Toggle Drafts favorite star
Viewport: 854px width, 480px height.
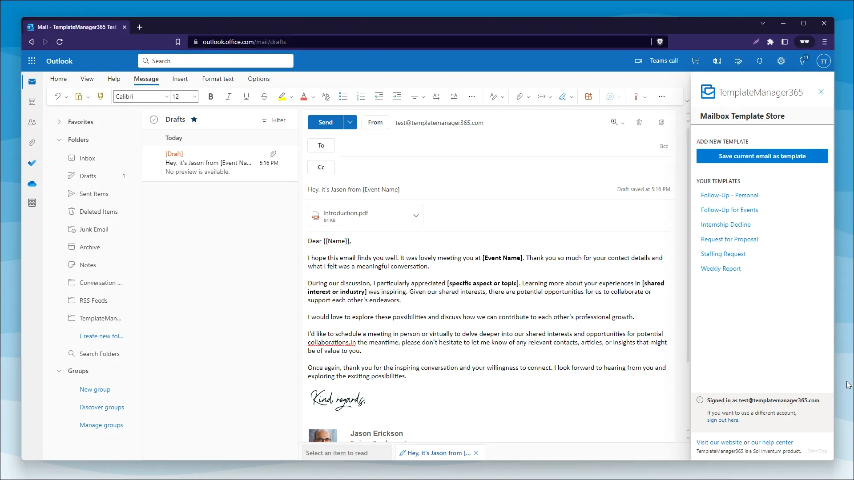coord(194,120)
